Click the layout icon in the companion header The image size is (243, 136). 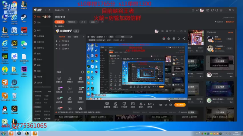[x=174, y=39]
